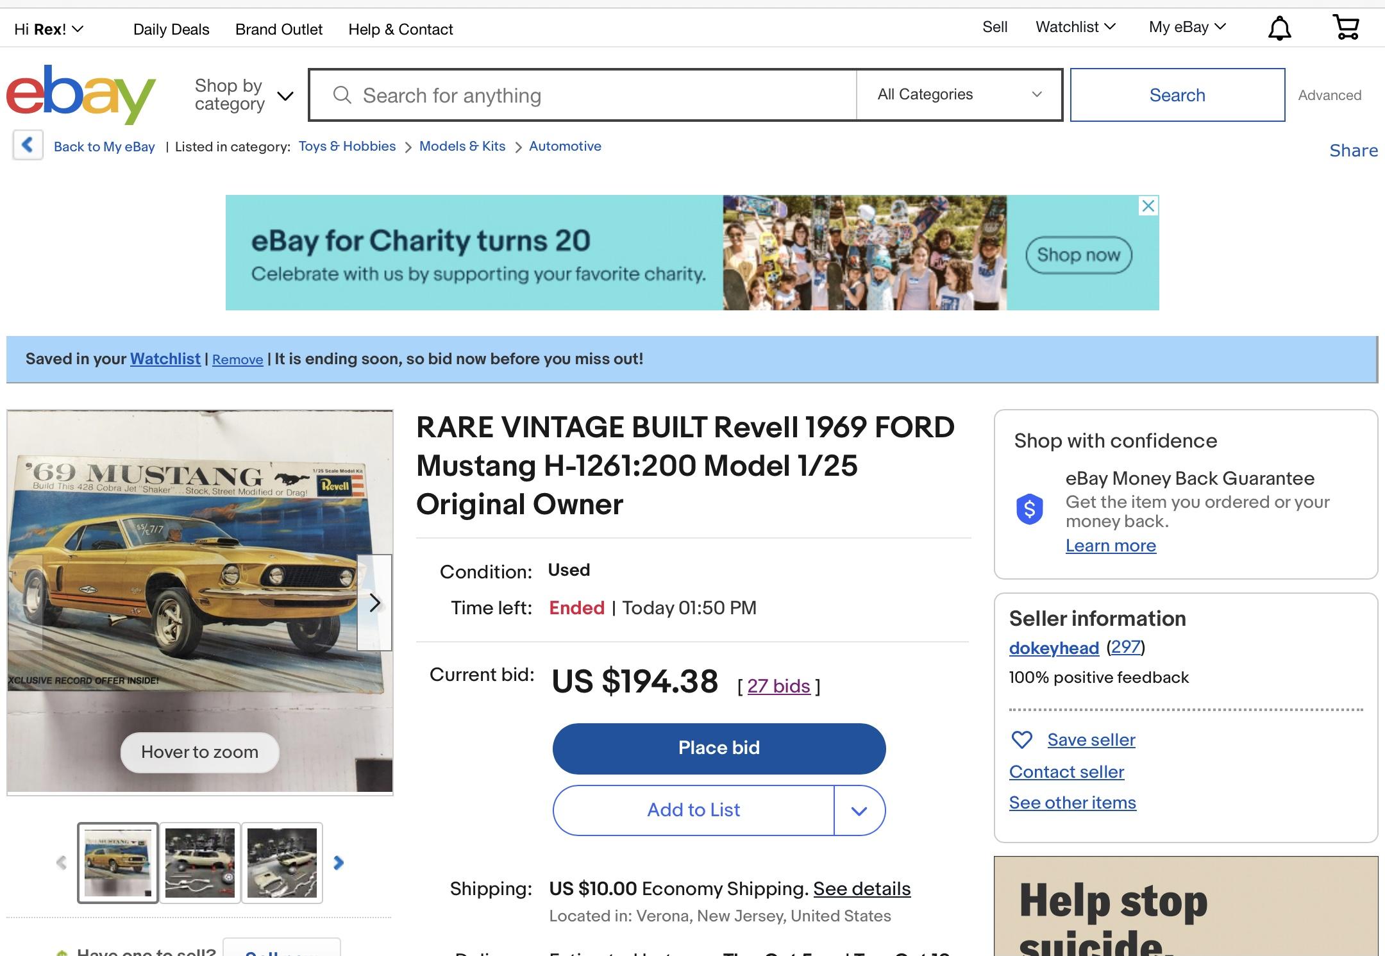
Task: Click the back arrow beside Back to My eBay
Action: [28, 145]
